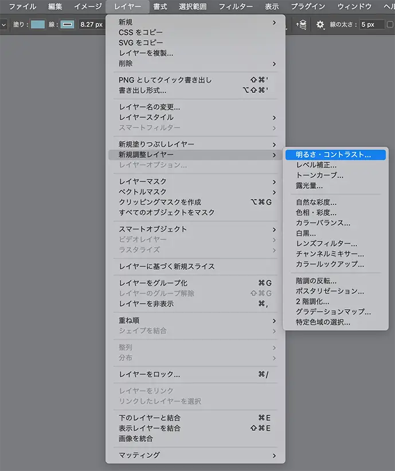
Task: Choose レイヤーに基づく新規スライス
Action: click(x=195, y=266)
